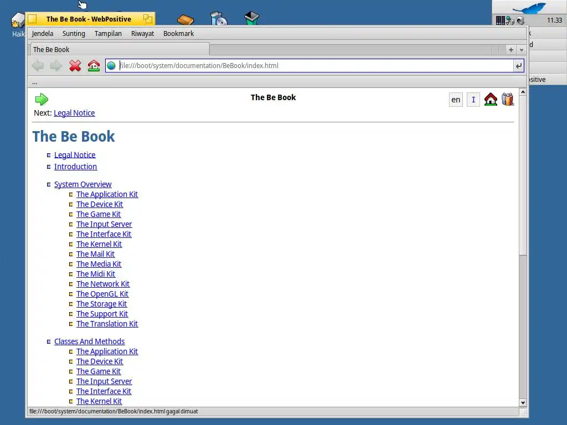567x425 pixels.
Task: Click the volume speaker tray icon
Action: [x=520, y=20]
